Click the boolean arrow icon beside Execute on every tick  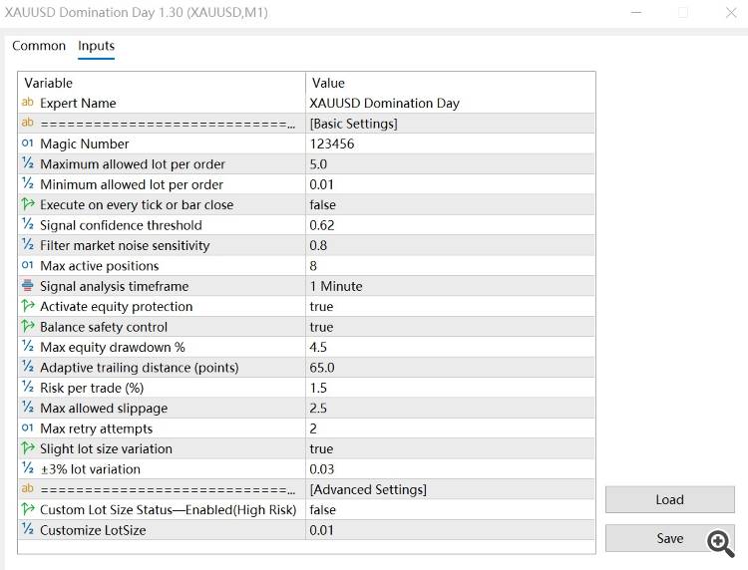coord(28,205)
